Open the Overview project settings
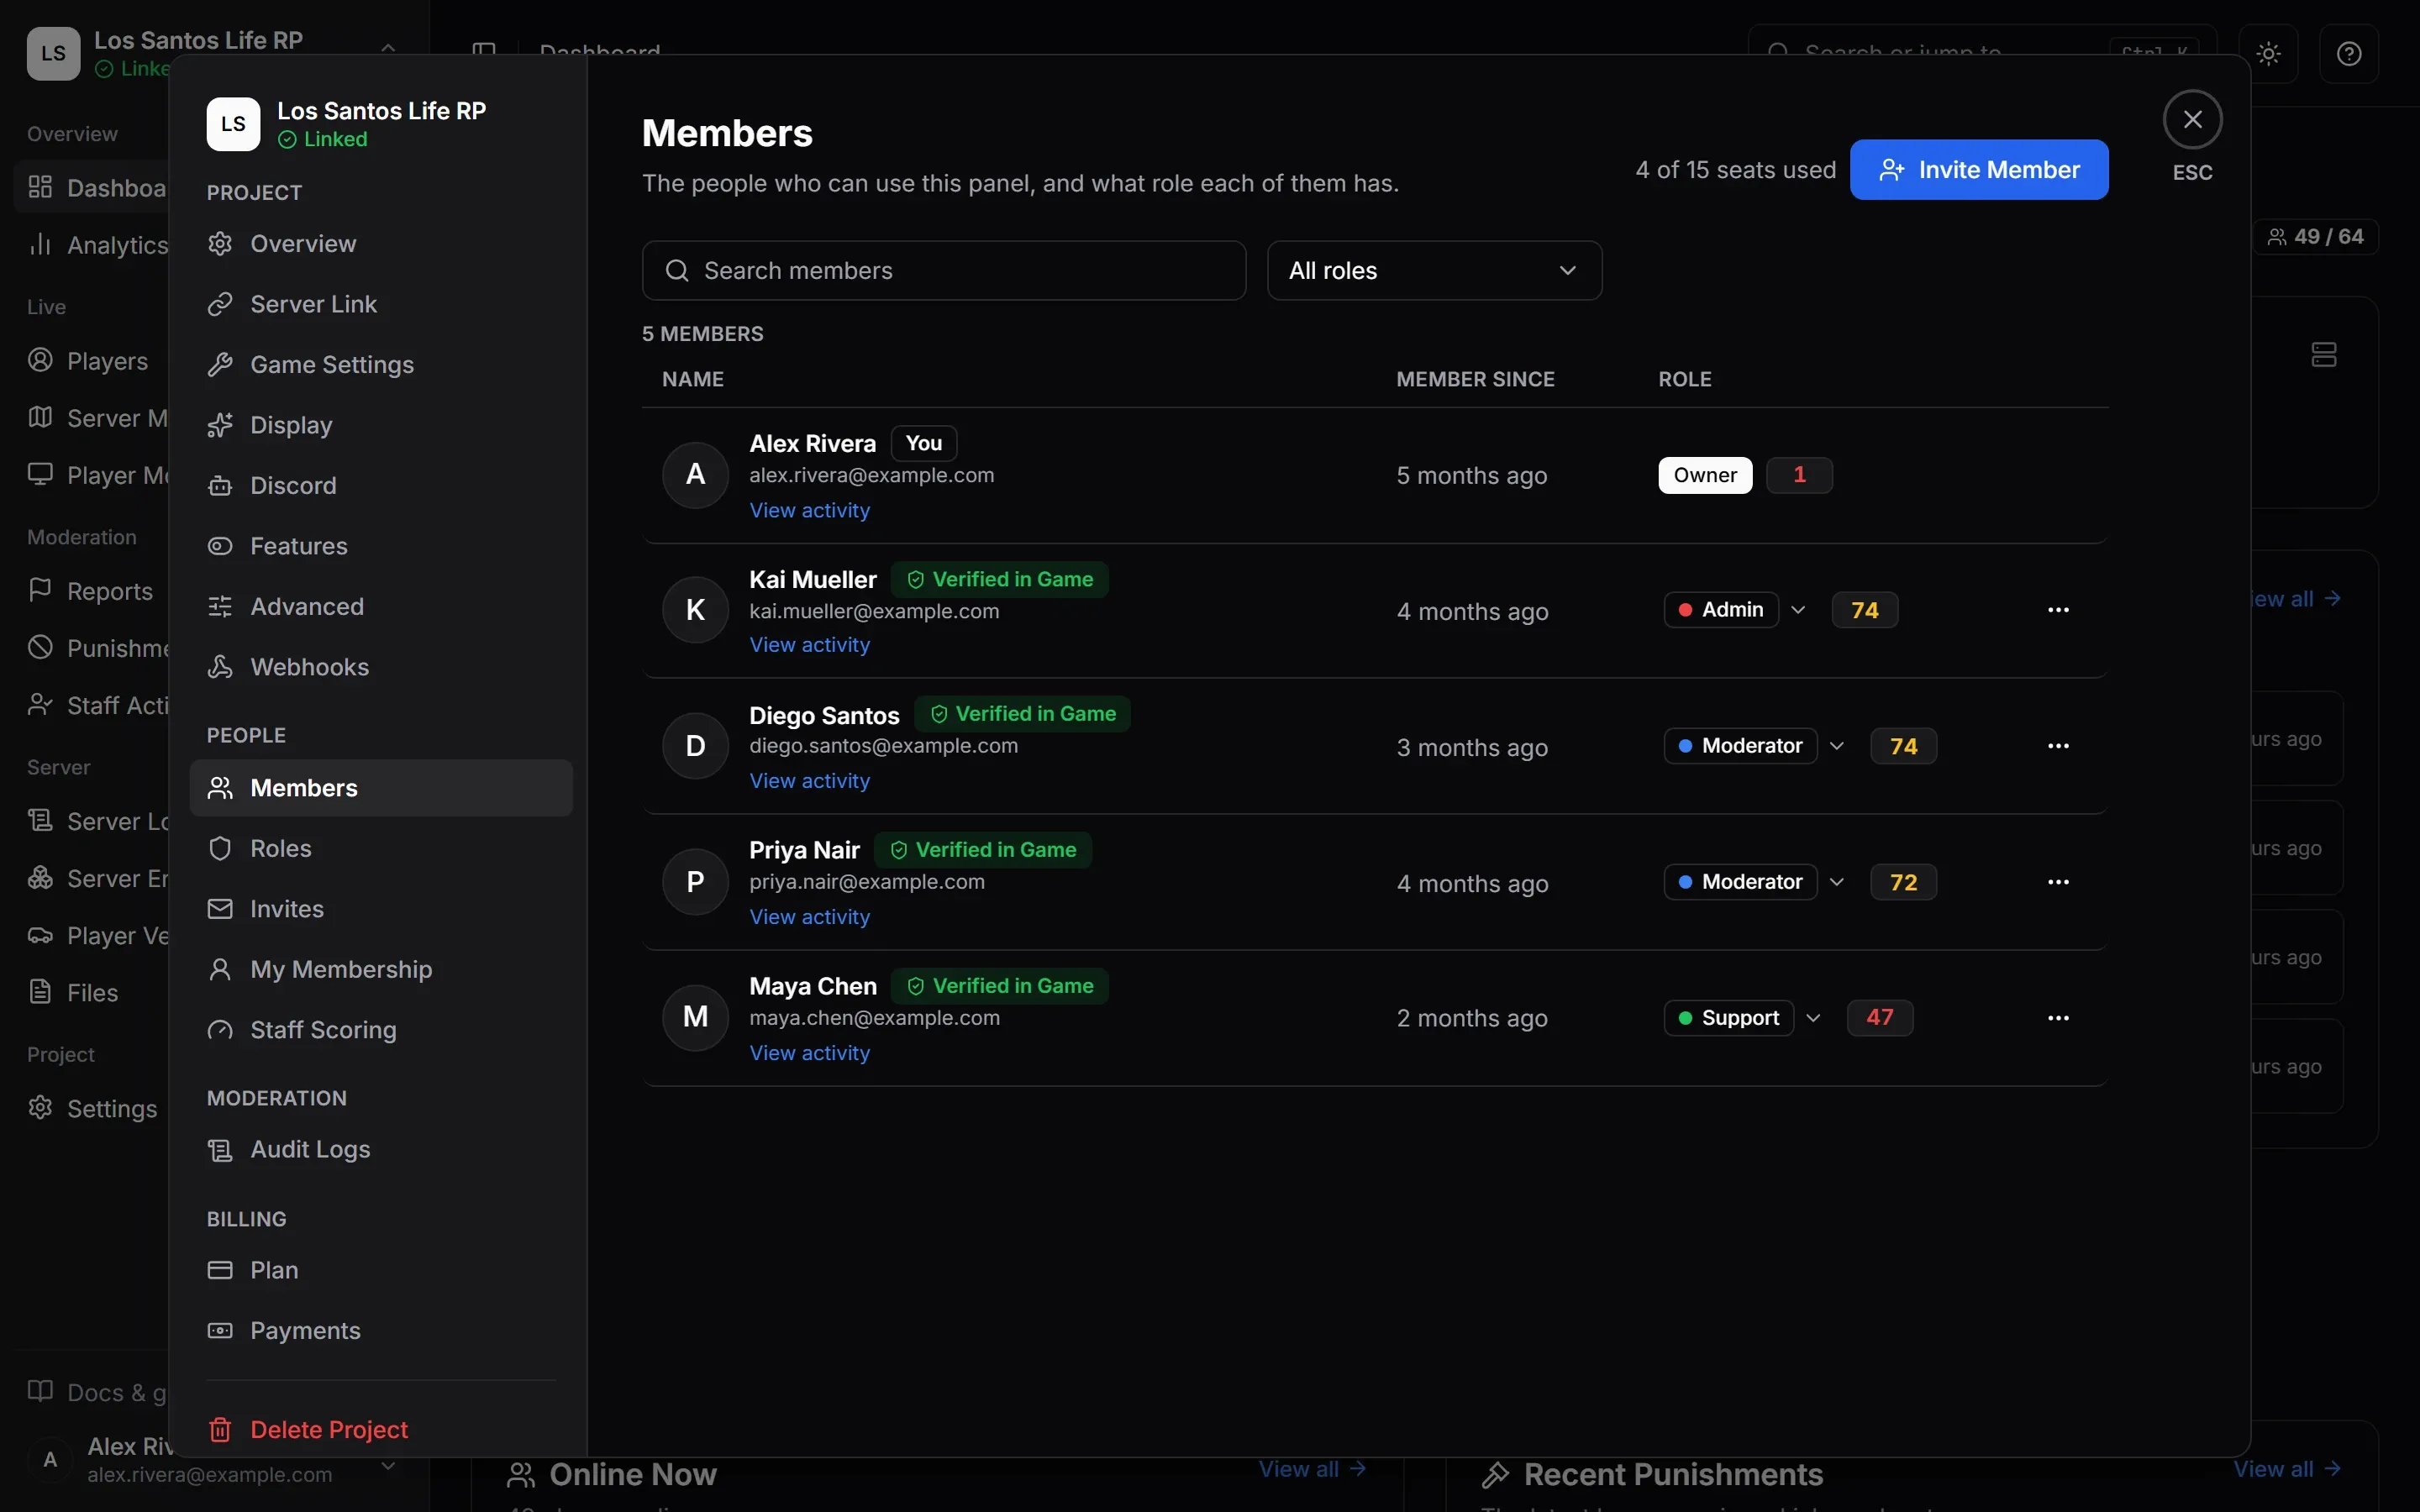2420x1512 pixels. click(x=380, y=244)
